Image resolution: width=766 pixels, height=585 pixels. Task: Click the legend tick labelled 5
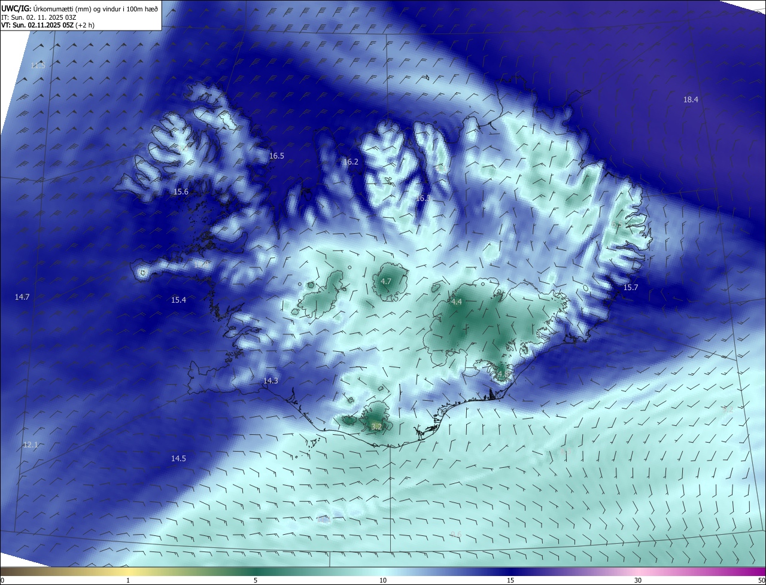(256, 580)
